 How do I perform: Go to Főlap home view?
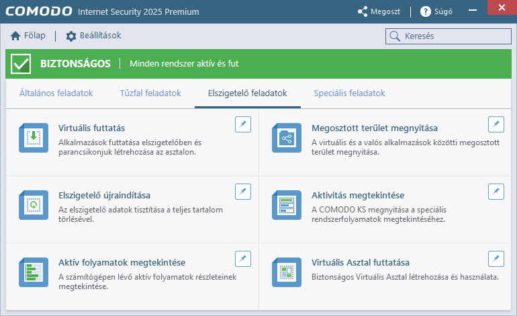coord(28,36)
